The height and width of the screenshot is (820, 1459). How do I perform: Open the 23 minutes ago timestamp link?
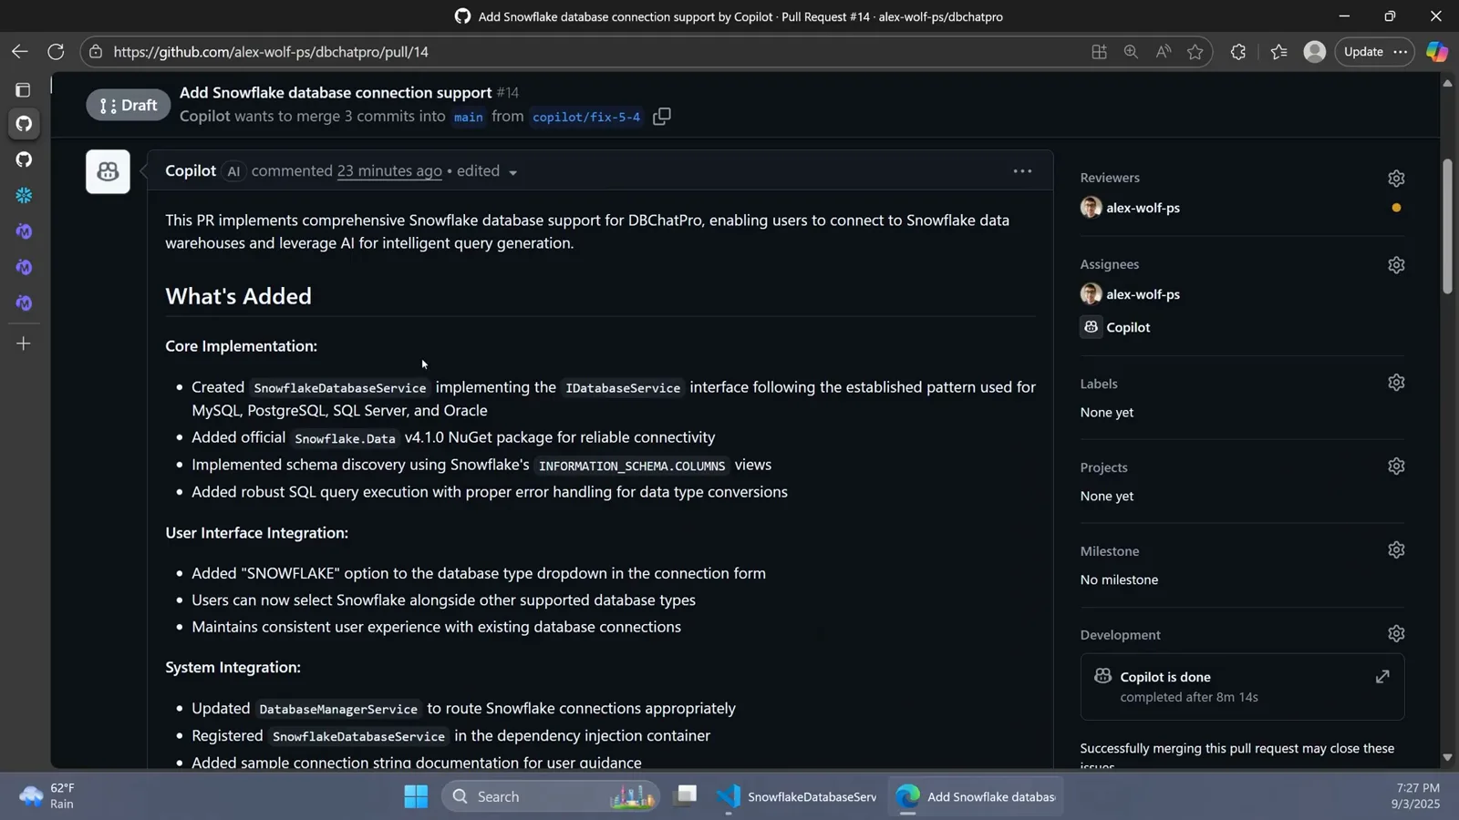[389, 170]
